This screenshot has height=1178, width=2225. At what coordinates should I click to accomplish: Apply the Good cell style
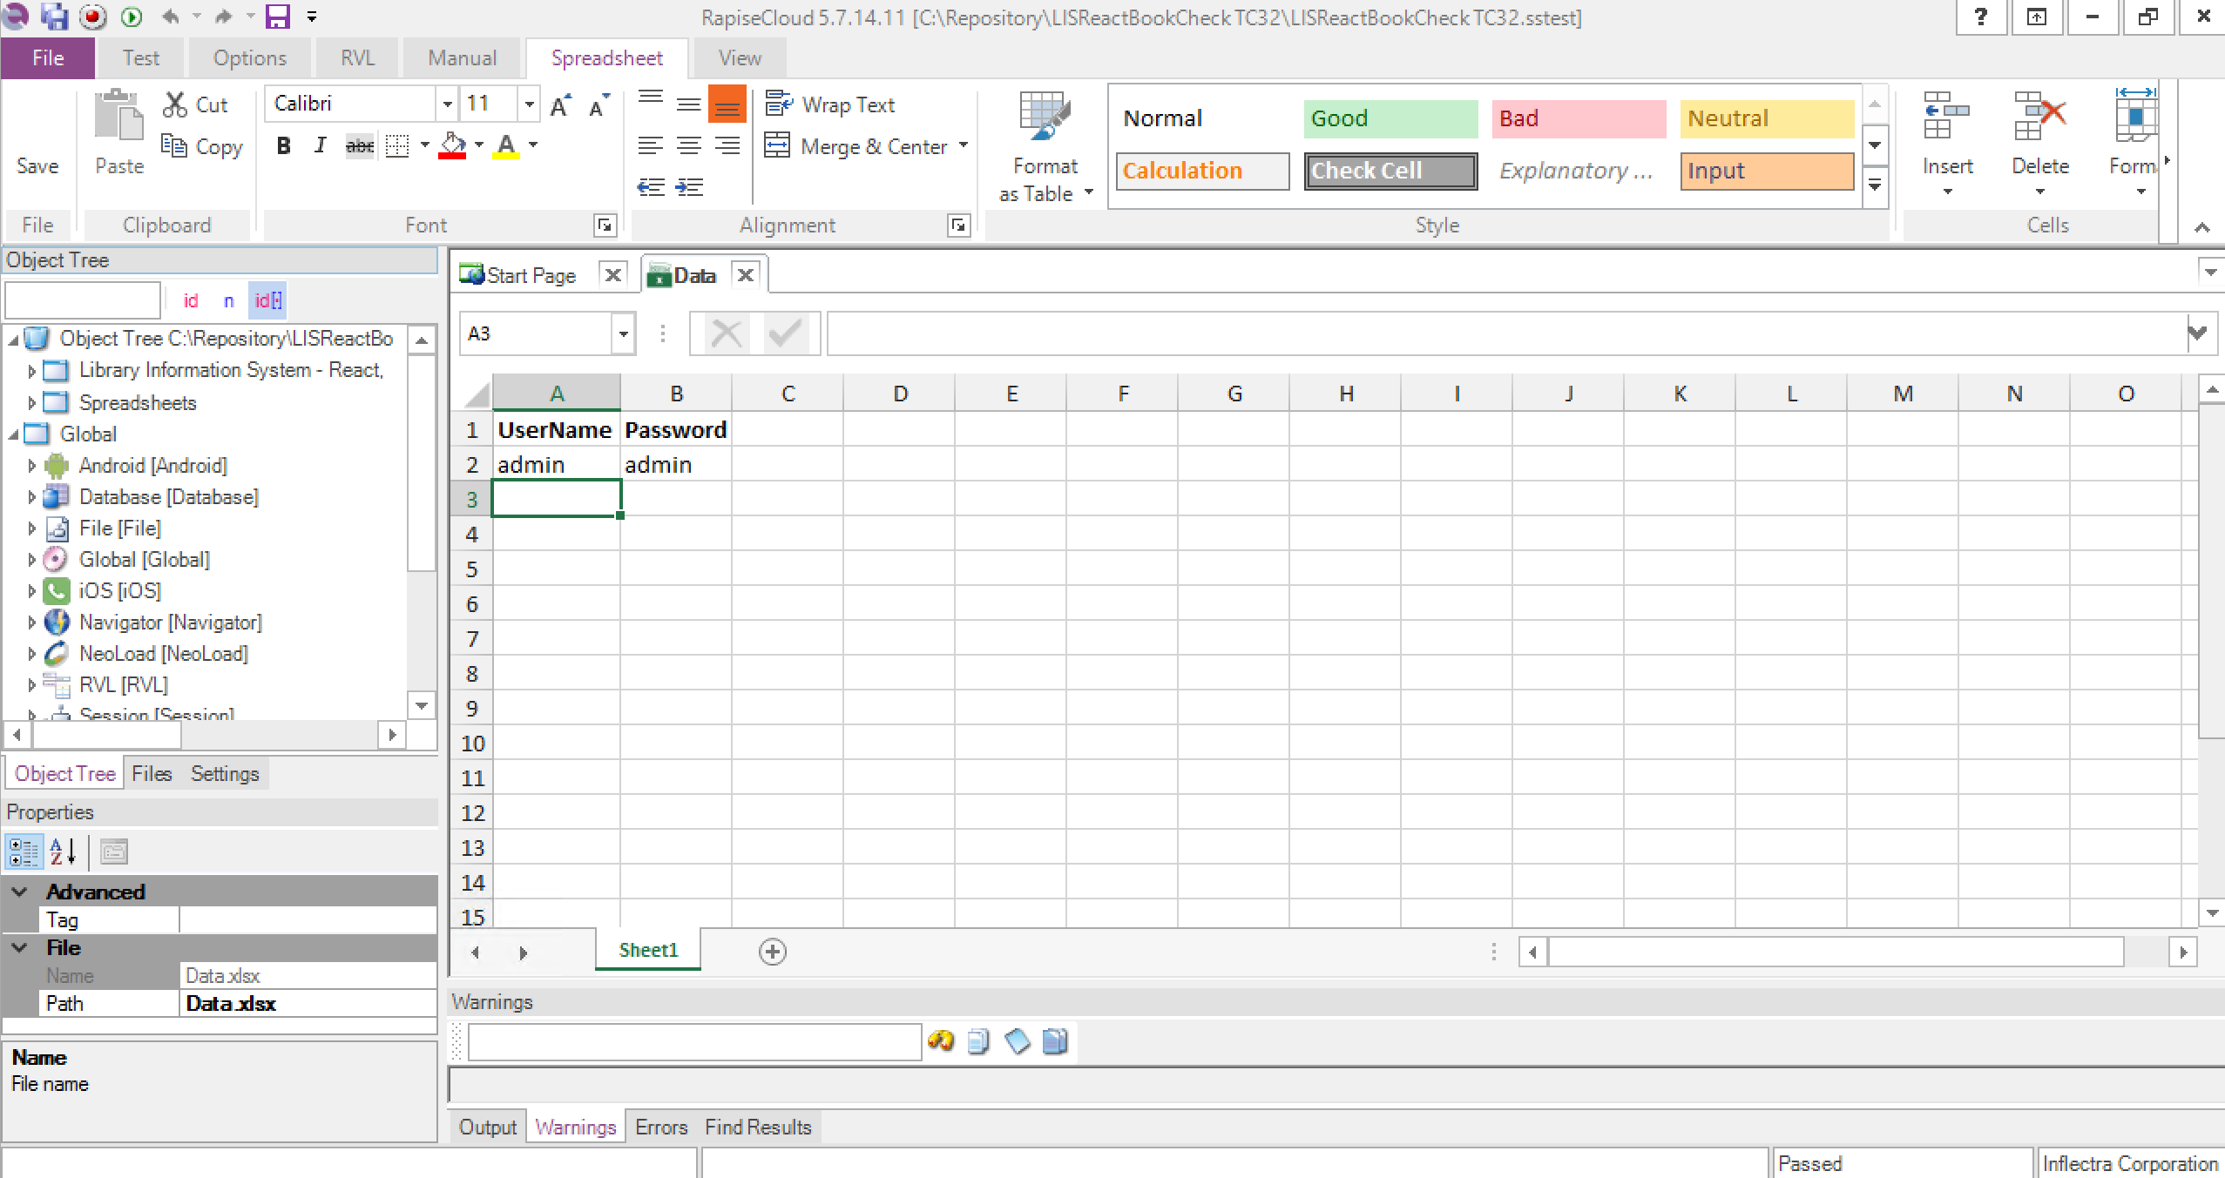click(x=1390, y=118)
